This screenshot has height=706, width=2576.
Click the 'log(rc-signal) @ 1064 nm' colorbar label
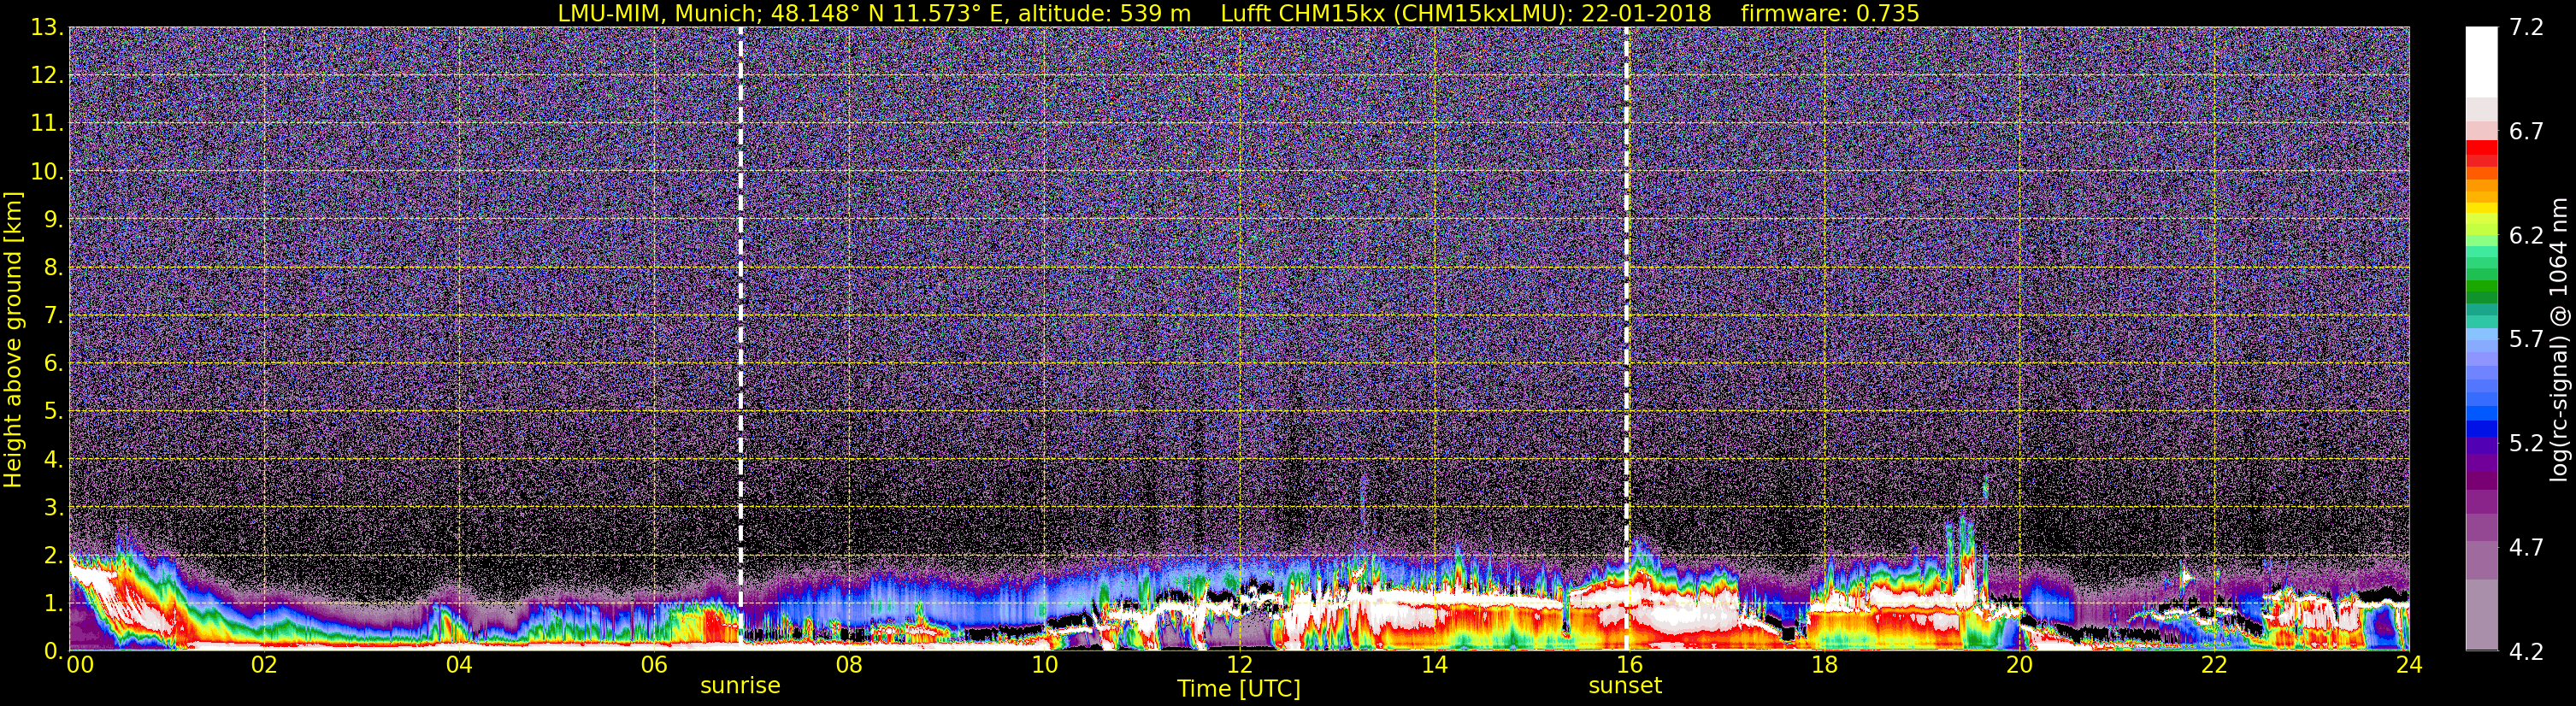click(2561, 339)
